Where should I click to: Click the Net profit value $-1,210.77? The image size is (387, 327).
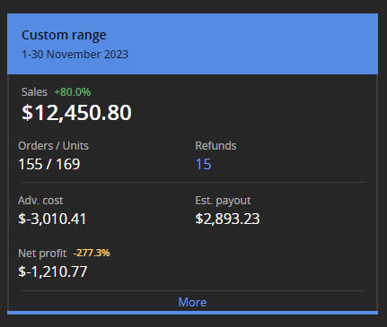[x=53, y=271]
